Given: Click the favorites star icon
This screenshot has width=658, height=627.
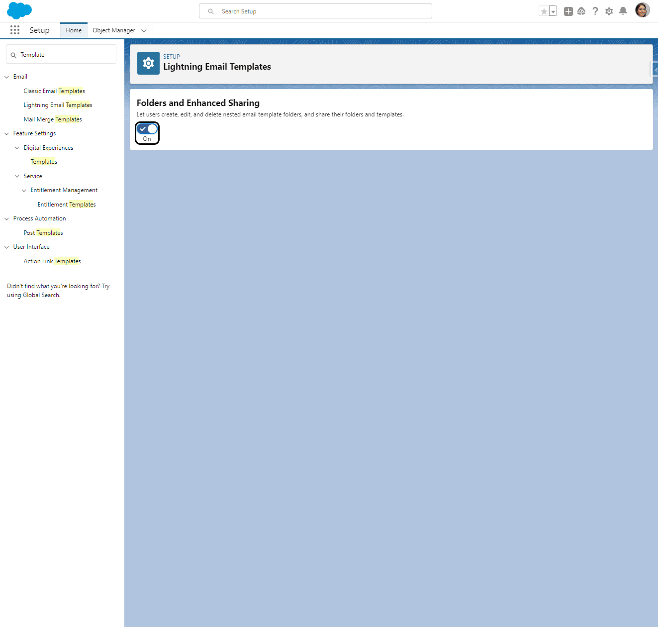Looking at the screenshot, I should click(544, 11).
